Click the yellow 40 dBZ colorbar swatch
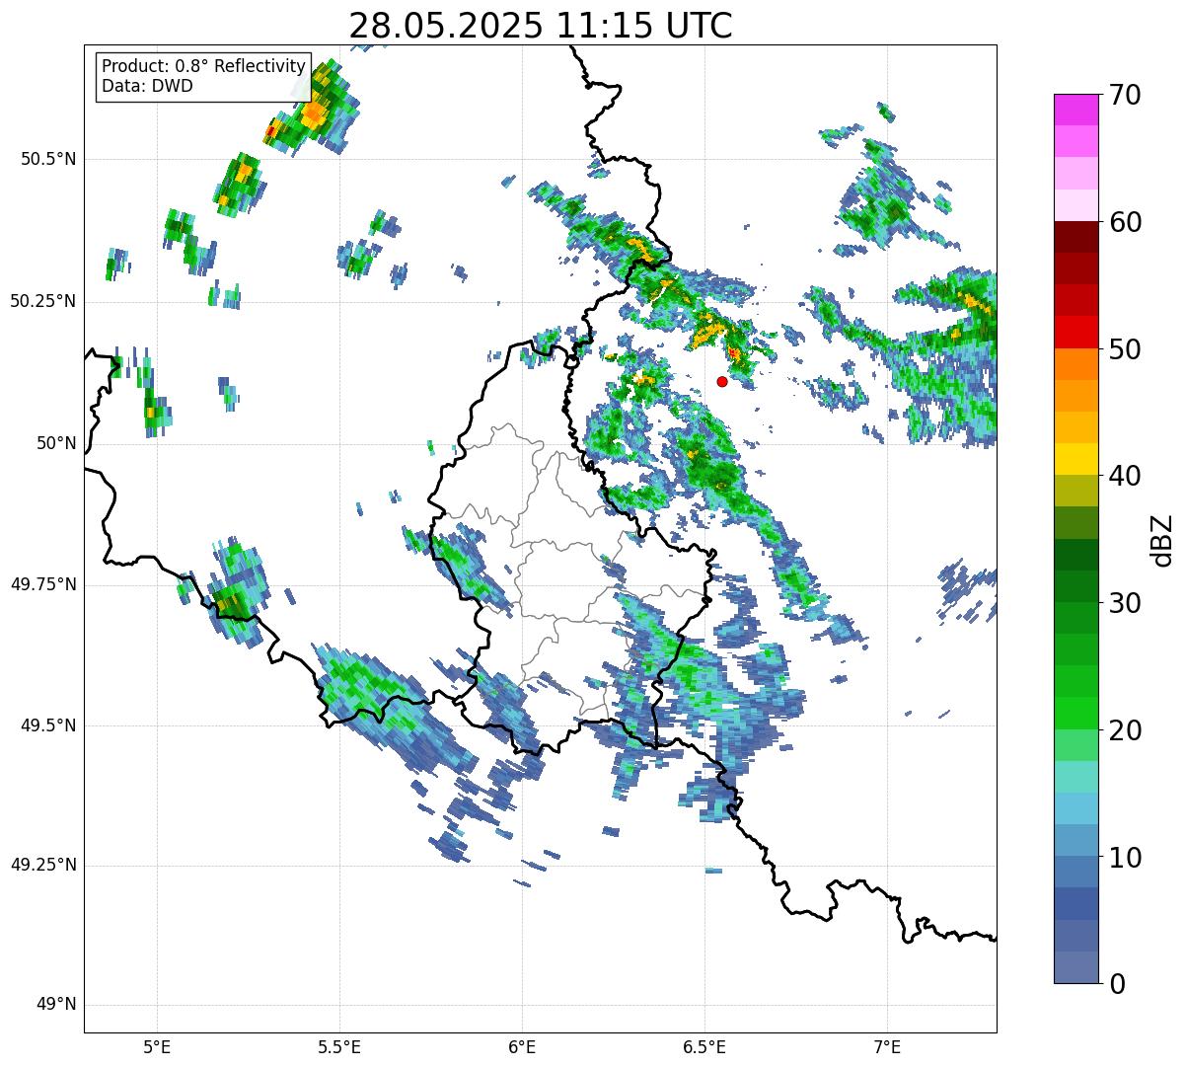The height and width of the screenshot is (1067, 1186). [x=1075, y=459]
